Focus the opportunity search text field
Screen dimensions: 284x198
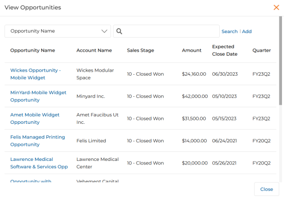click(x=166, y=31)
